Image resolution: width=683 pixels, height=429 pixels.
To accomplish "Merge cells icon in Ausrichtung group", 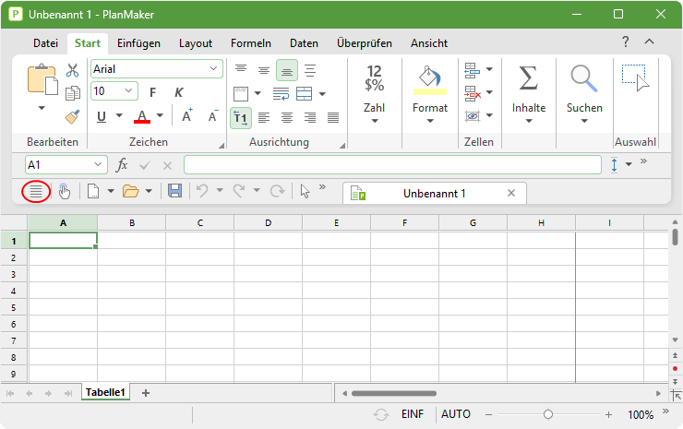I will pyautogui.click(x=304, y=93).
